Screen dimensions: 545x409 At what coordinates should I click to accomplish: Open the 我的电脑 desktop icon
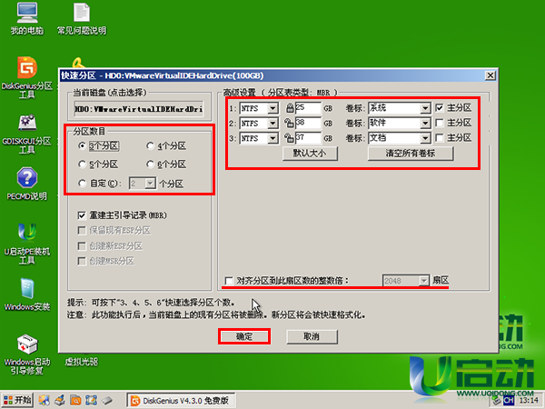[27, 19]
